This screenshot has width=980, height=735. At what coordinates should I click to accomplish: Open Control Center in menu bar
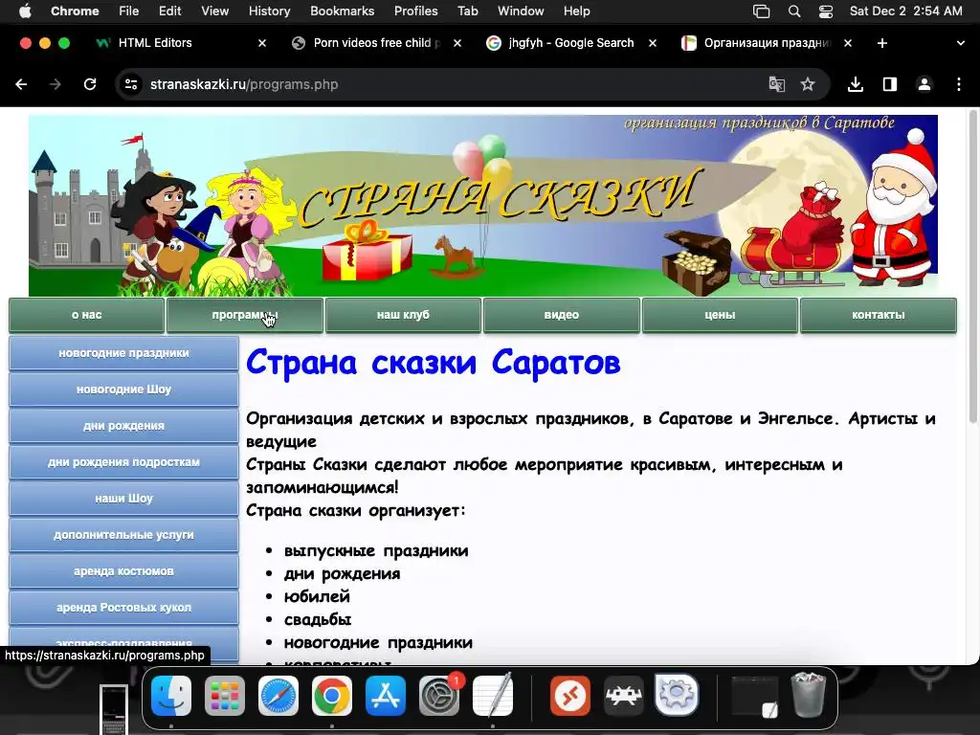(826, 11)
